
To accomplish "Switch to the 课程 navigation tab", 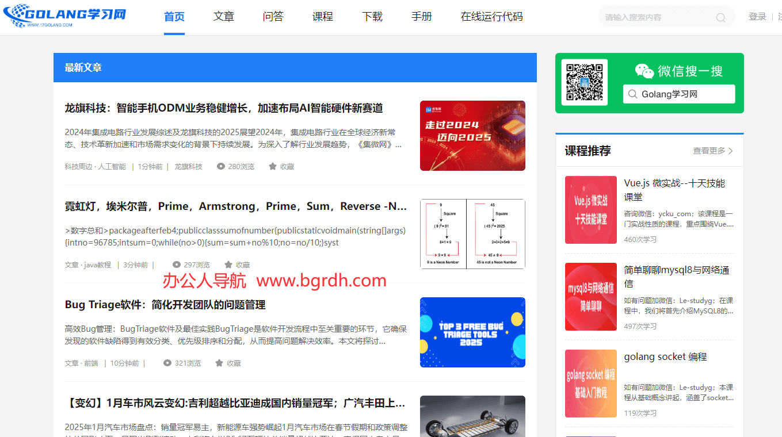I will click(x=323, y=17).
